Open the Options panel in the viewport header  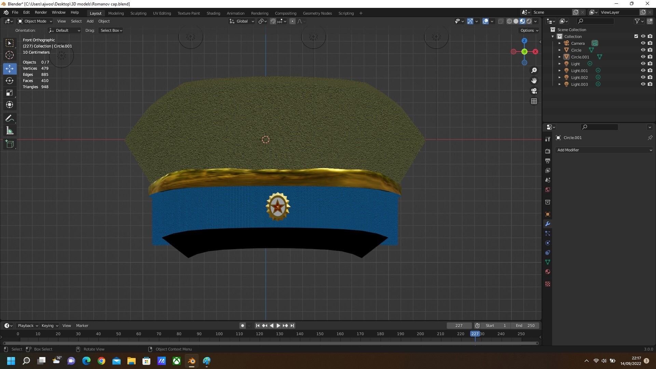pyautogui.click(x=529, y=30)
